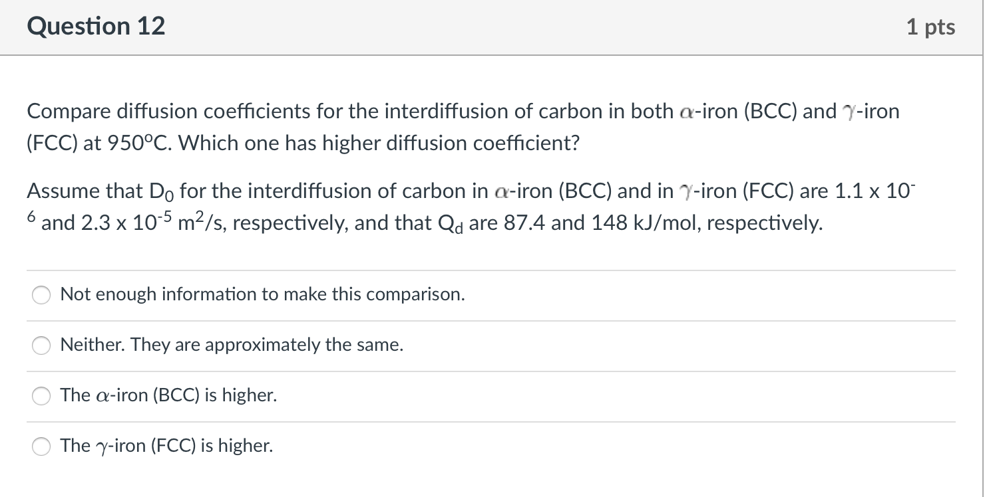Click the 'Question 12' header
Screen dimensions: 985x497
tap(96, 26)
